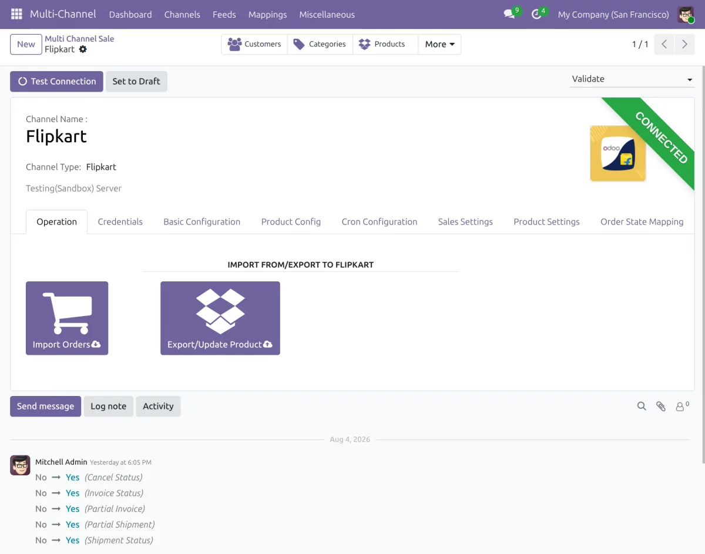Click Test Connection button

[56, 81]
